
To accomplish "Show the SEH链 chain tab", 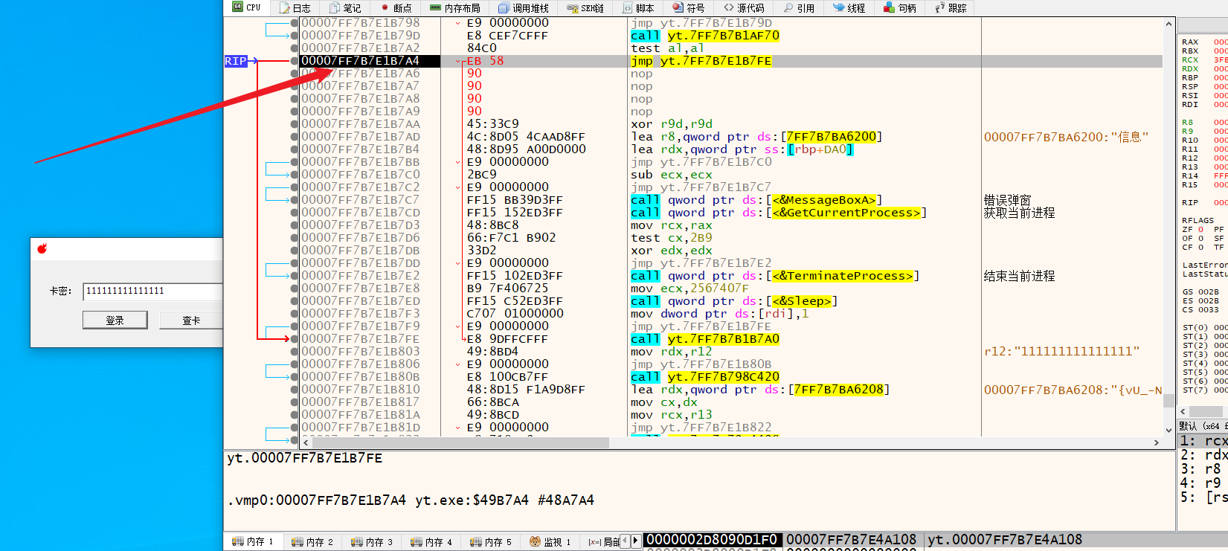I will pos(585,8).
